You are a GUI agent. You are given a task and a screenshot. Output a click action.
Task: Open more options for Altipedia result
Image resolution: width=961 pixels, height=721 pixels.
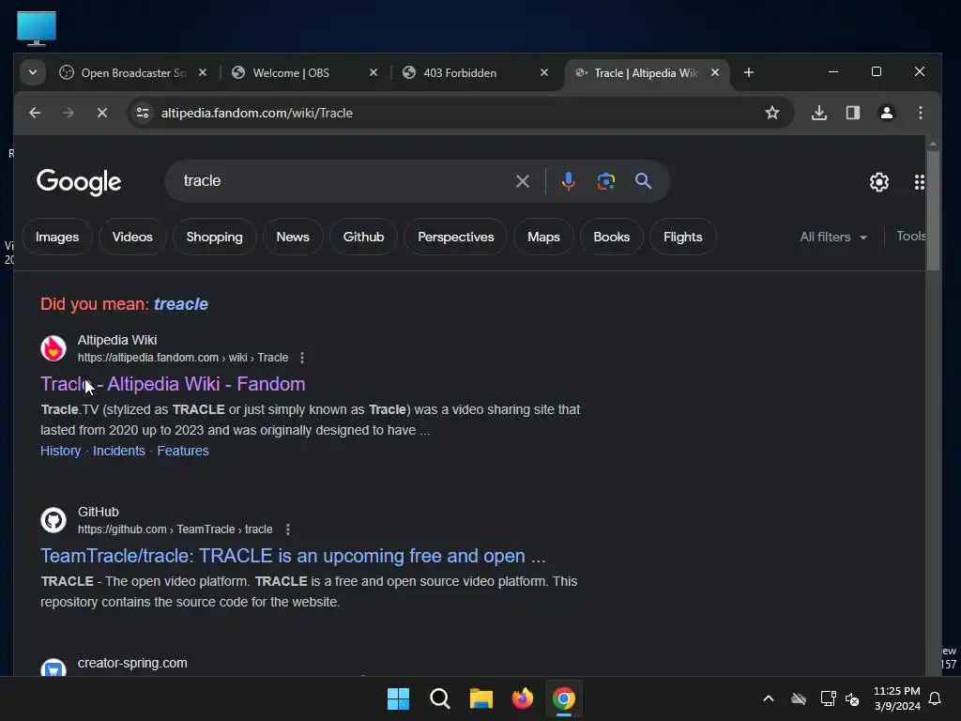click(x=301, y=358)
